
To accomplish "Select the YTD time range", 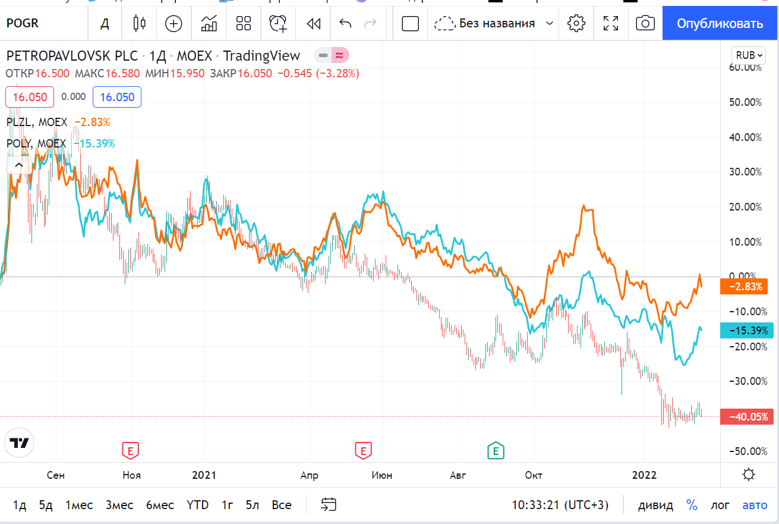I will pyautogui.click(x=197, y=505).
